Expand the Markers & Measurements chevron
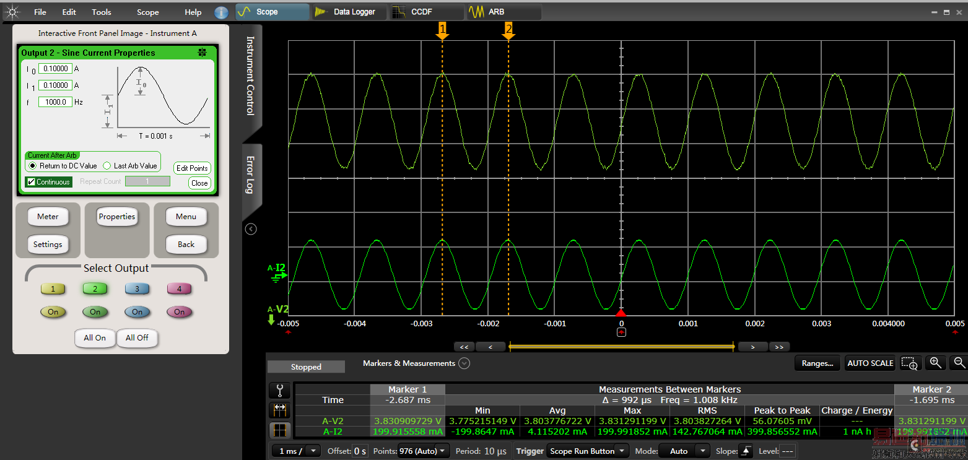968x460 pixels. pos(464,363)
